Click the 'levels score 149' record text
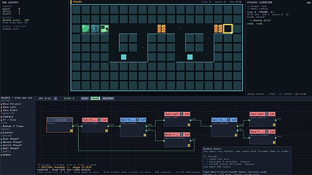 click(x=15, y=20)
